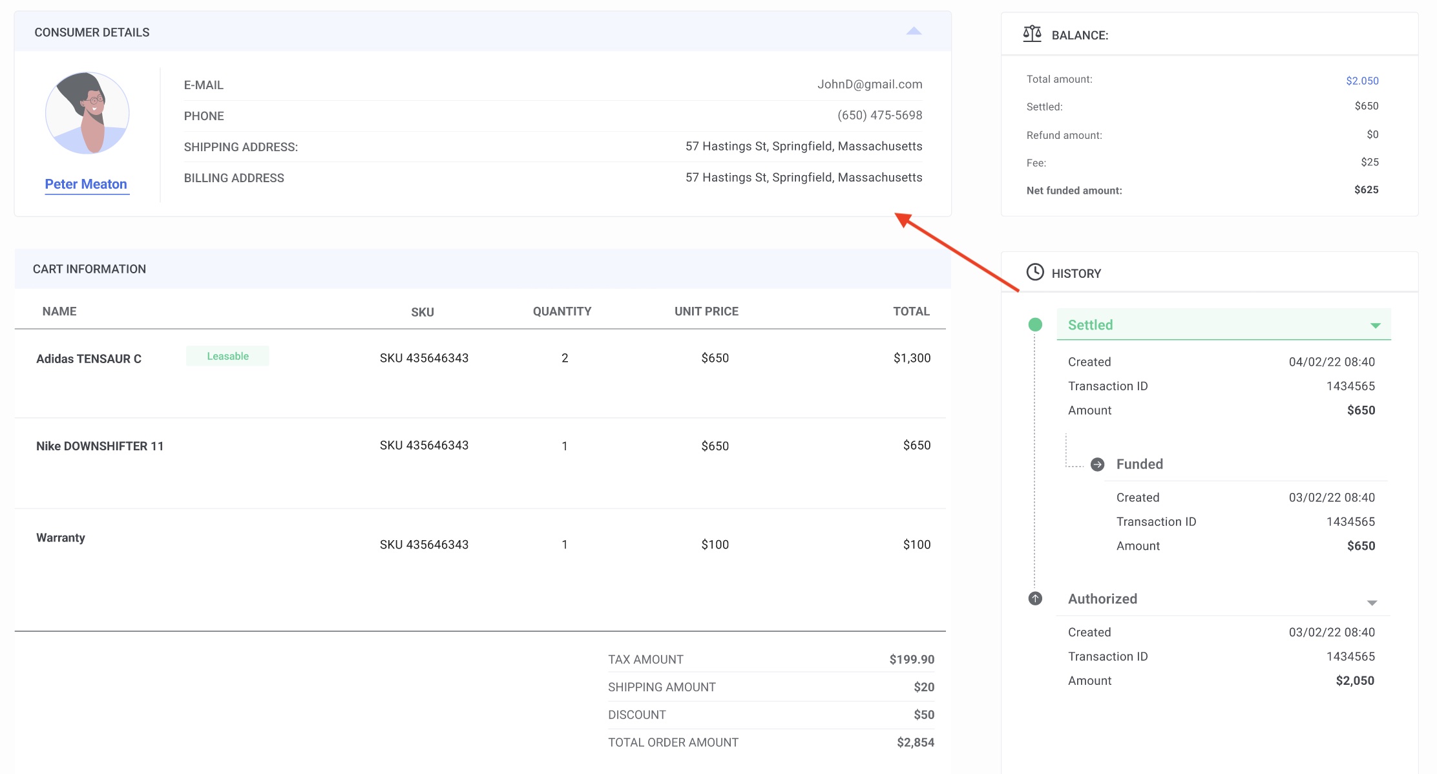
Task: Click the Warranty cart item
Action: [61, 538]
